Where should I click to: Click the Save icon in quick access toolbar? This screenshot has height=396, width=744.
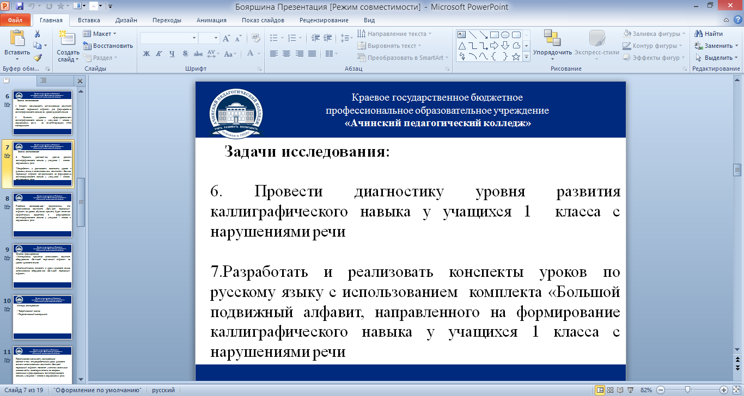pos(20,7)
